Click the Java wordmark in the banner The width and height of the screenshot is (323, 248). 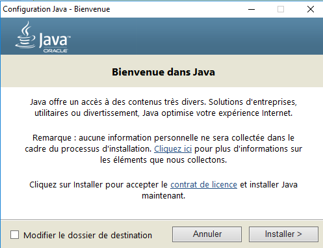coord(55,40)
